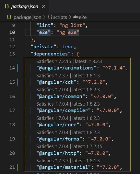Click the green added marker on line 21

pyautogui.click(x=17, y=167)
